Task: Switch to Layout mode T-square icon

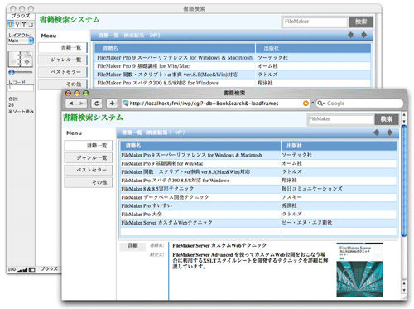Action: point(24,25)
